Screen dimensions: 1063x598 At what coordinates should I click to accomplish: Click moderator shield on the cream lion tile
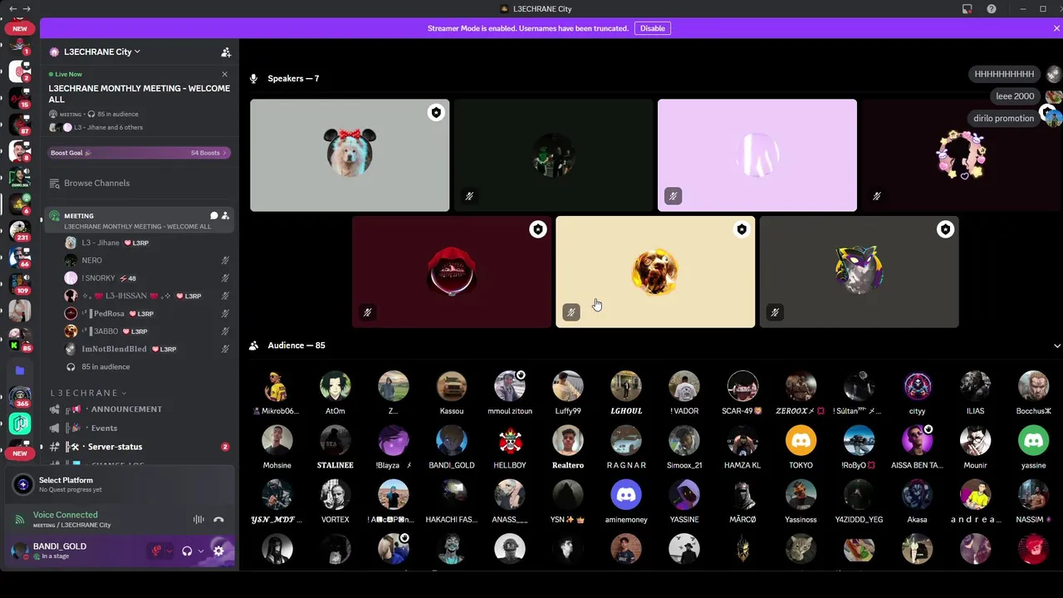pos(742,230)
